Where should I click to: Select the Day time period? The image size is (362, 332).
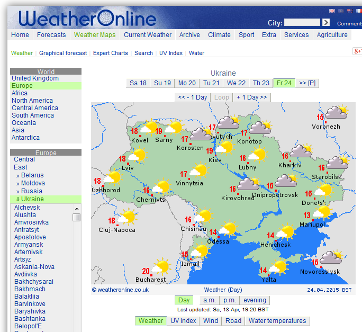[184, 300]
